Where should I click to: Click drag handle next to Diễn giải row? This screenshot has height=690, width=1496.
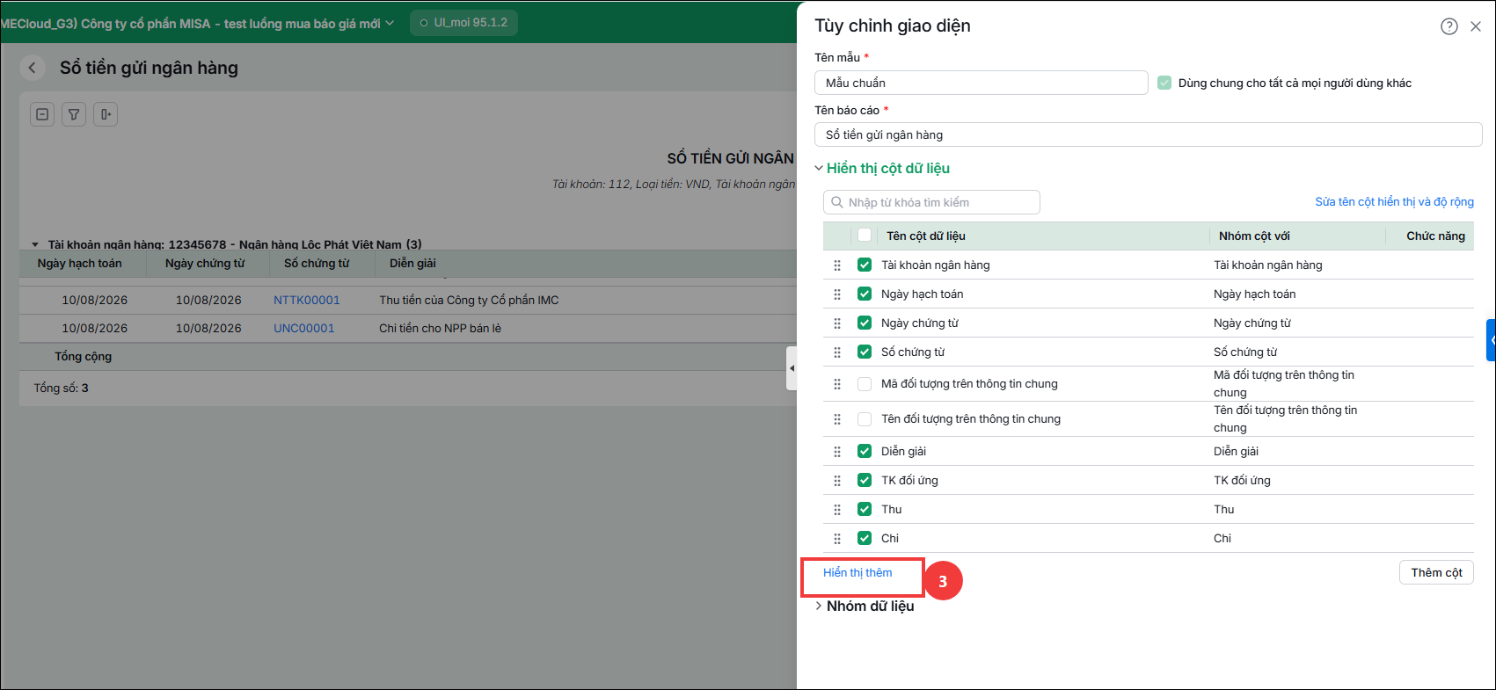tap(837, 452)
